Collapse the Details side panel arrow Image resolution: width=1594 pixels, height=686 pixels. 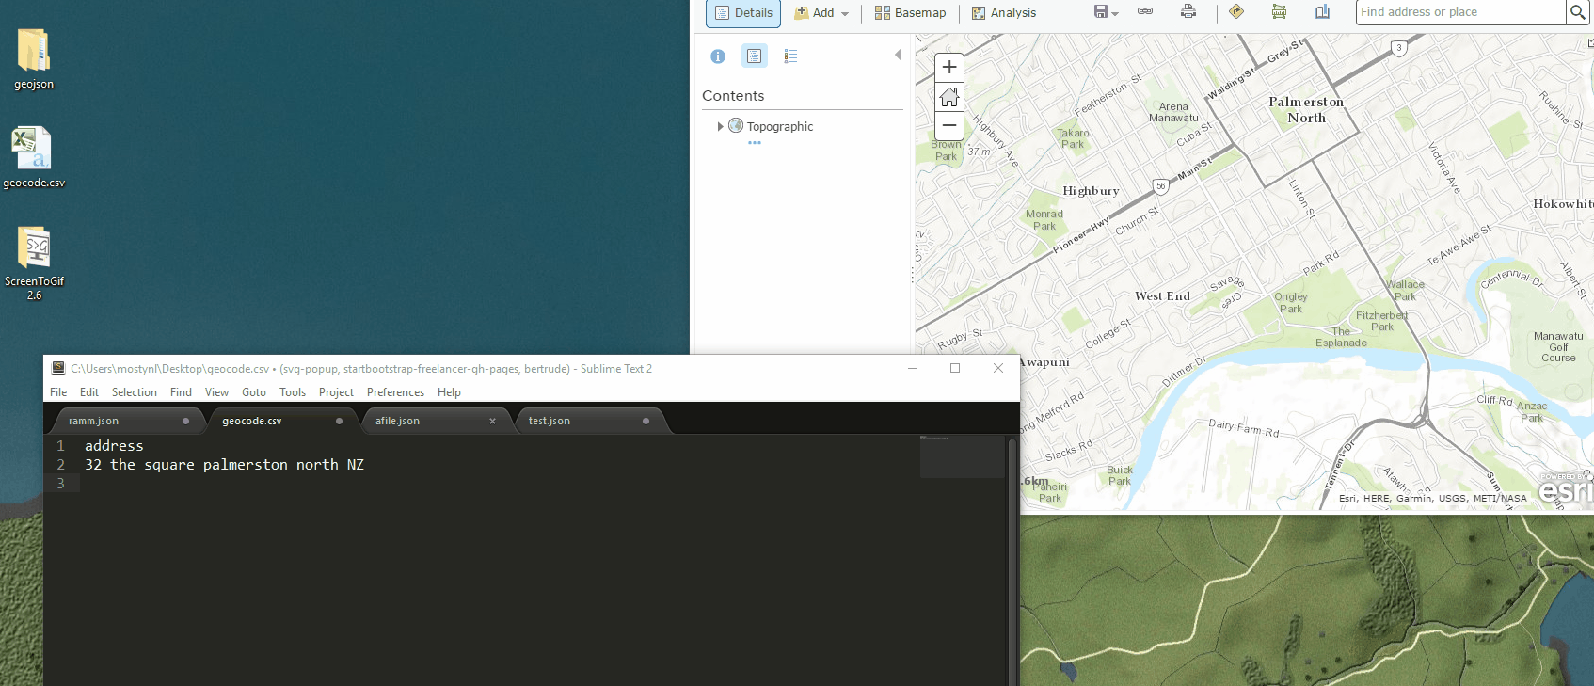coord(898,56)
